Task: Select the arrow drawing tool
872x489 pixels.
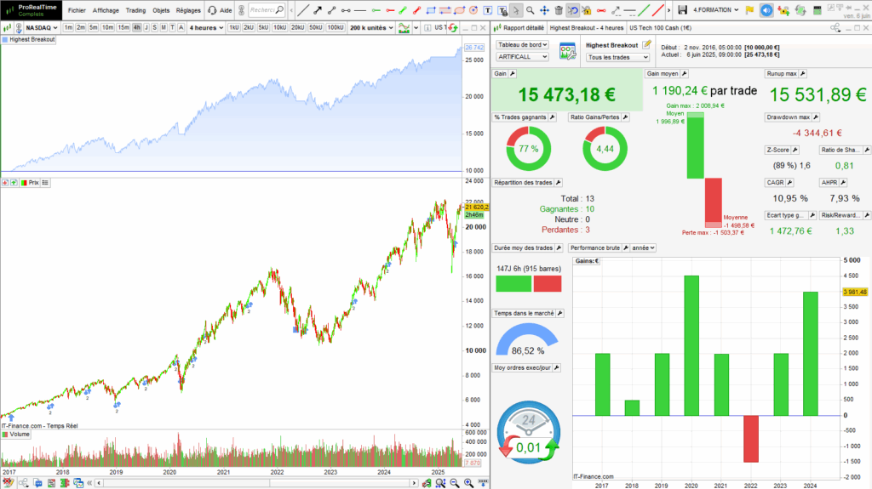Action: tap(318, 10)
